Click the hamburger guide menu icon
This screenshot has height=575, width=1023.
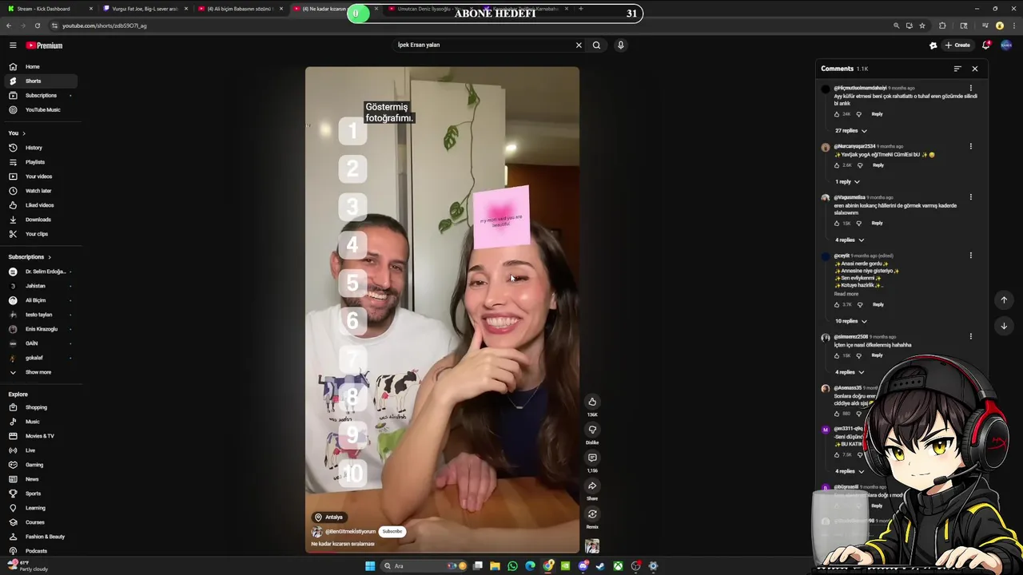pos(13,46)
